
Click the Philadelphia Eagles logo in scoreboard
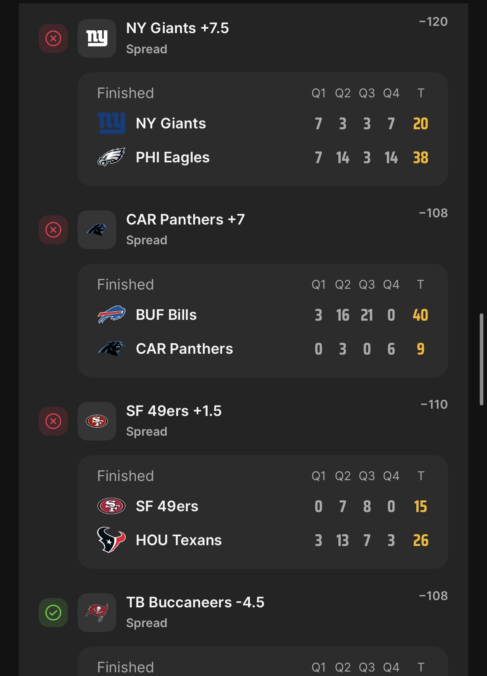[111, 157]
